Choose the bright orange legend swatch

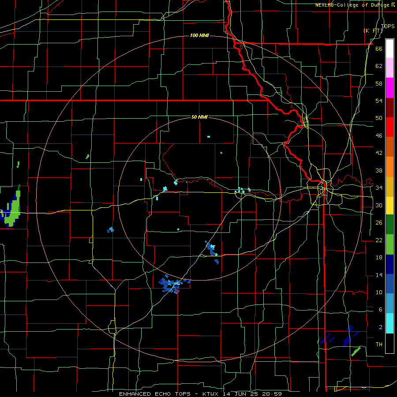(390, 167)
